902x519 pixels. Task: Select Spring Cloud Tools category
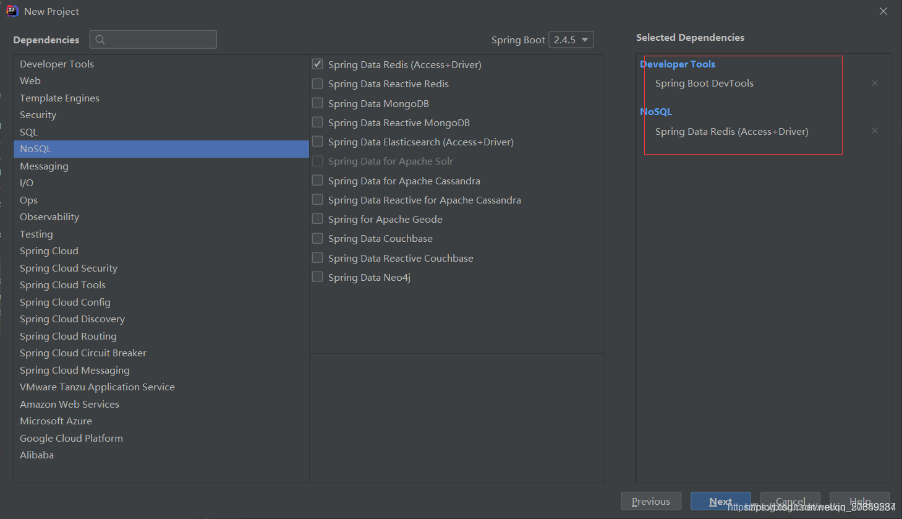tap(161, 285)
